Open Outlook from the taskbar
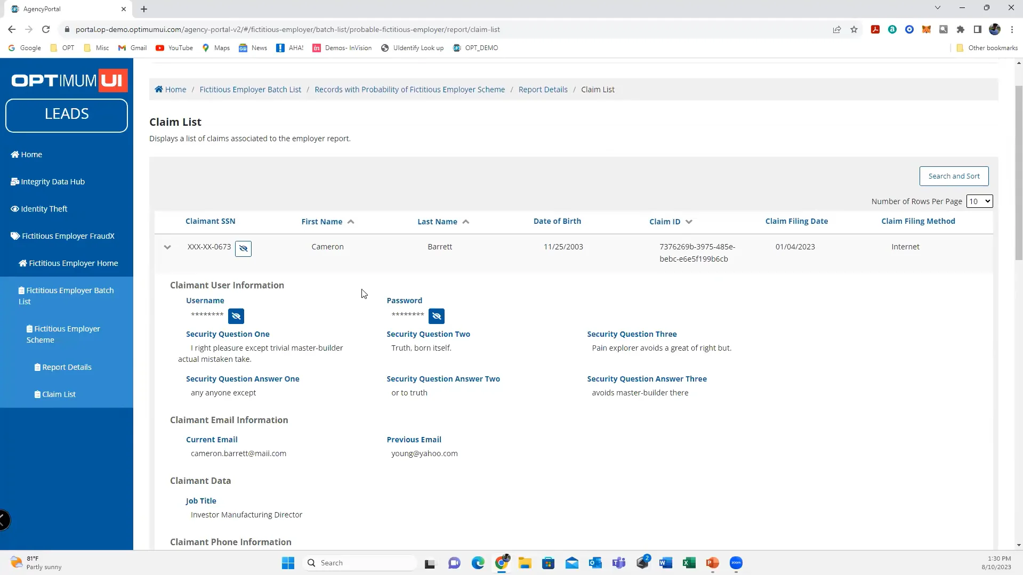Screen dimensions: 1023x575 pos(595,563)
